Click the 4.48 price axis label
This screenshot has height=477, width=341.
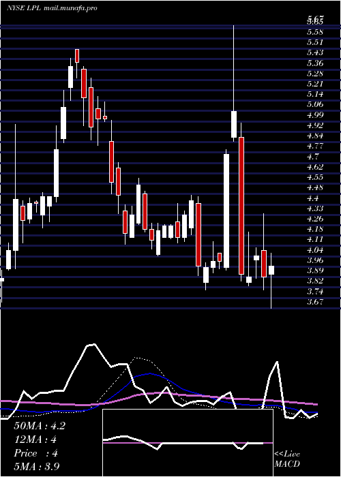coord(315,187)
